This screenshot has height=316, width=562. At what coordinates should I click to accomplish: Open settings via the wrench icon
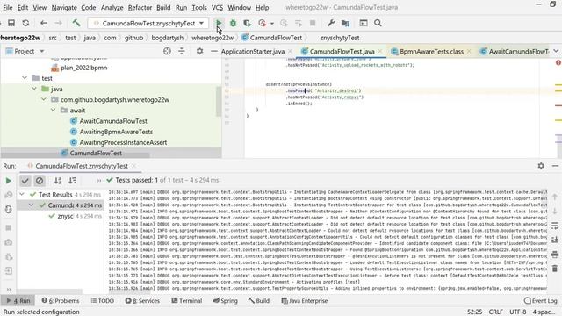coord(330,24)
